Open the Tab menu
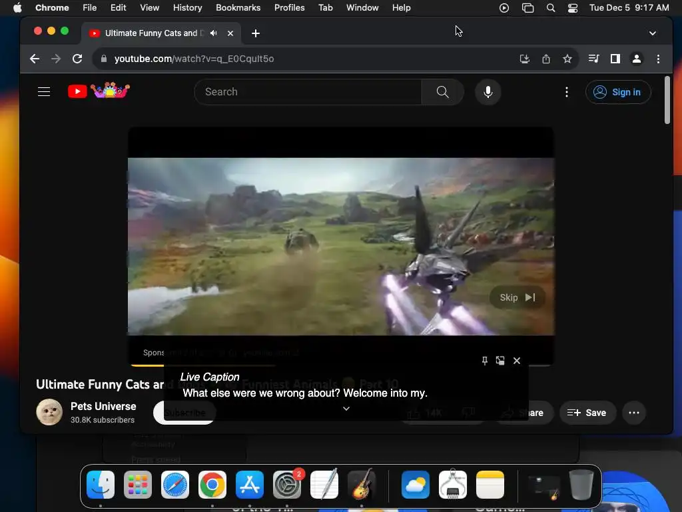This screenshot has width=682, height=512. (325, 7)
